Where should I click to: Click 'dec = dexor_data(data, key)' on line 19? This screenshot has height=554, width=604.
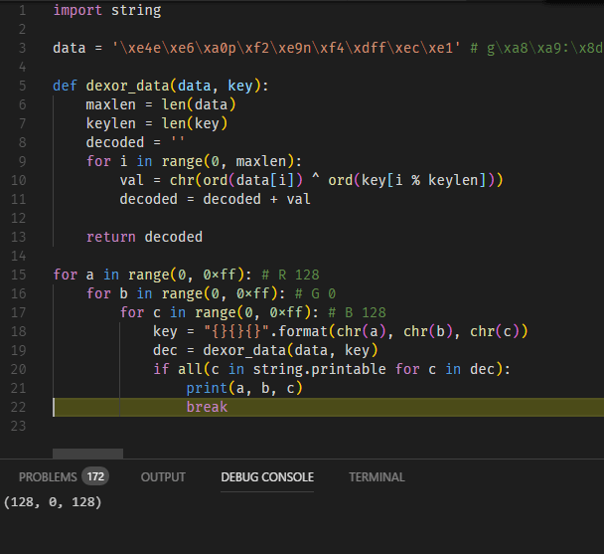pyautogui.click(x=265, y=350)
